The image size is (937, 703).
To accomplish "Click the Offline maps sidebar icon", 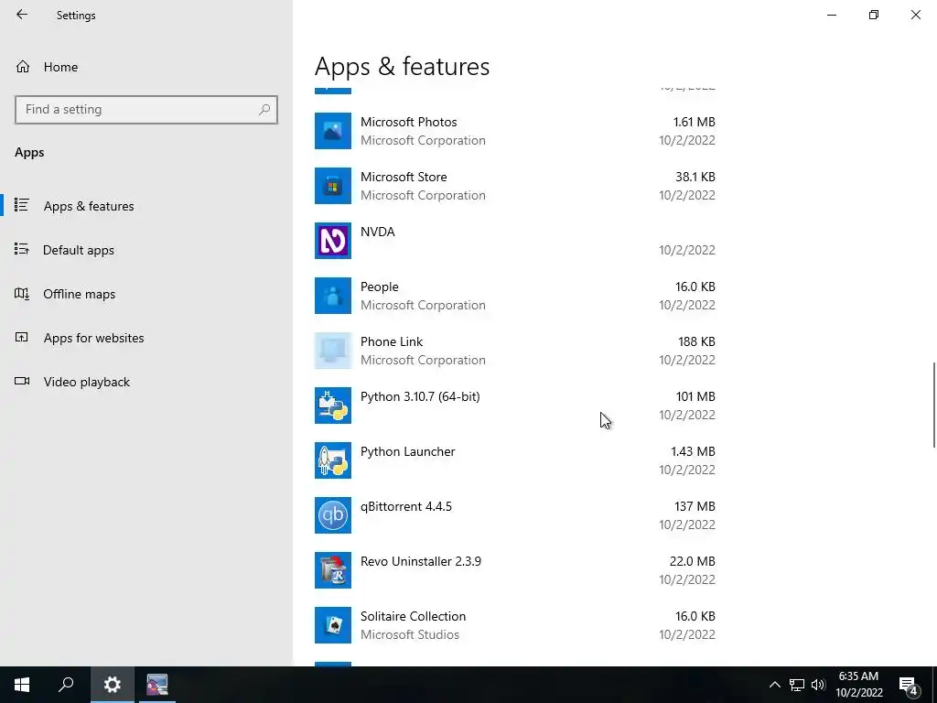I will 22,294.
